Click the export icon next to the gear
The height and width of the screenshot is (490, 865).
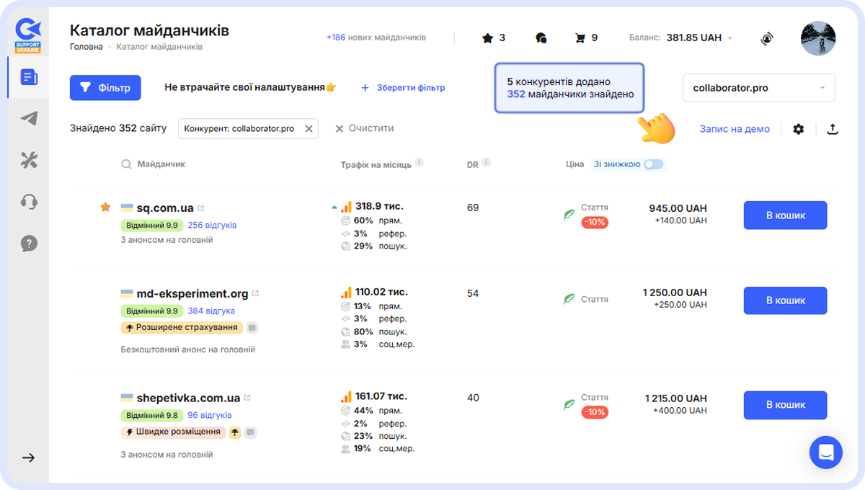(x=833, y=128)
